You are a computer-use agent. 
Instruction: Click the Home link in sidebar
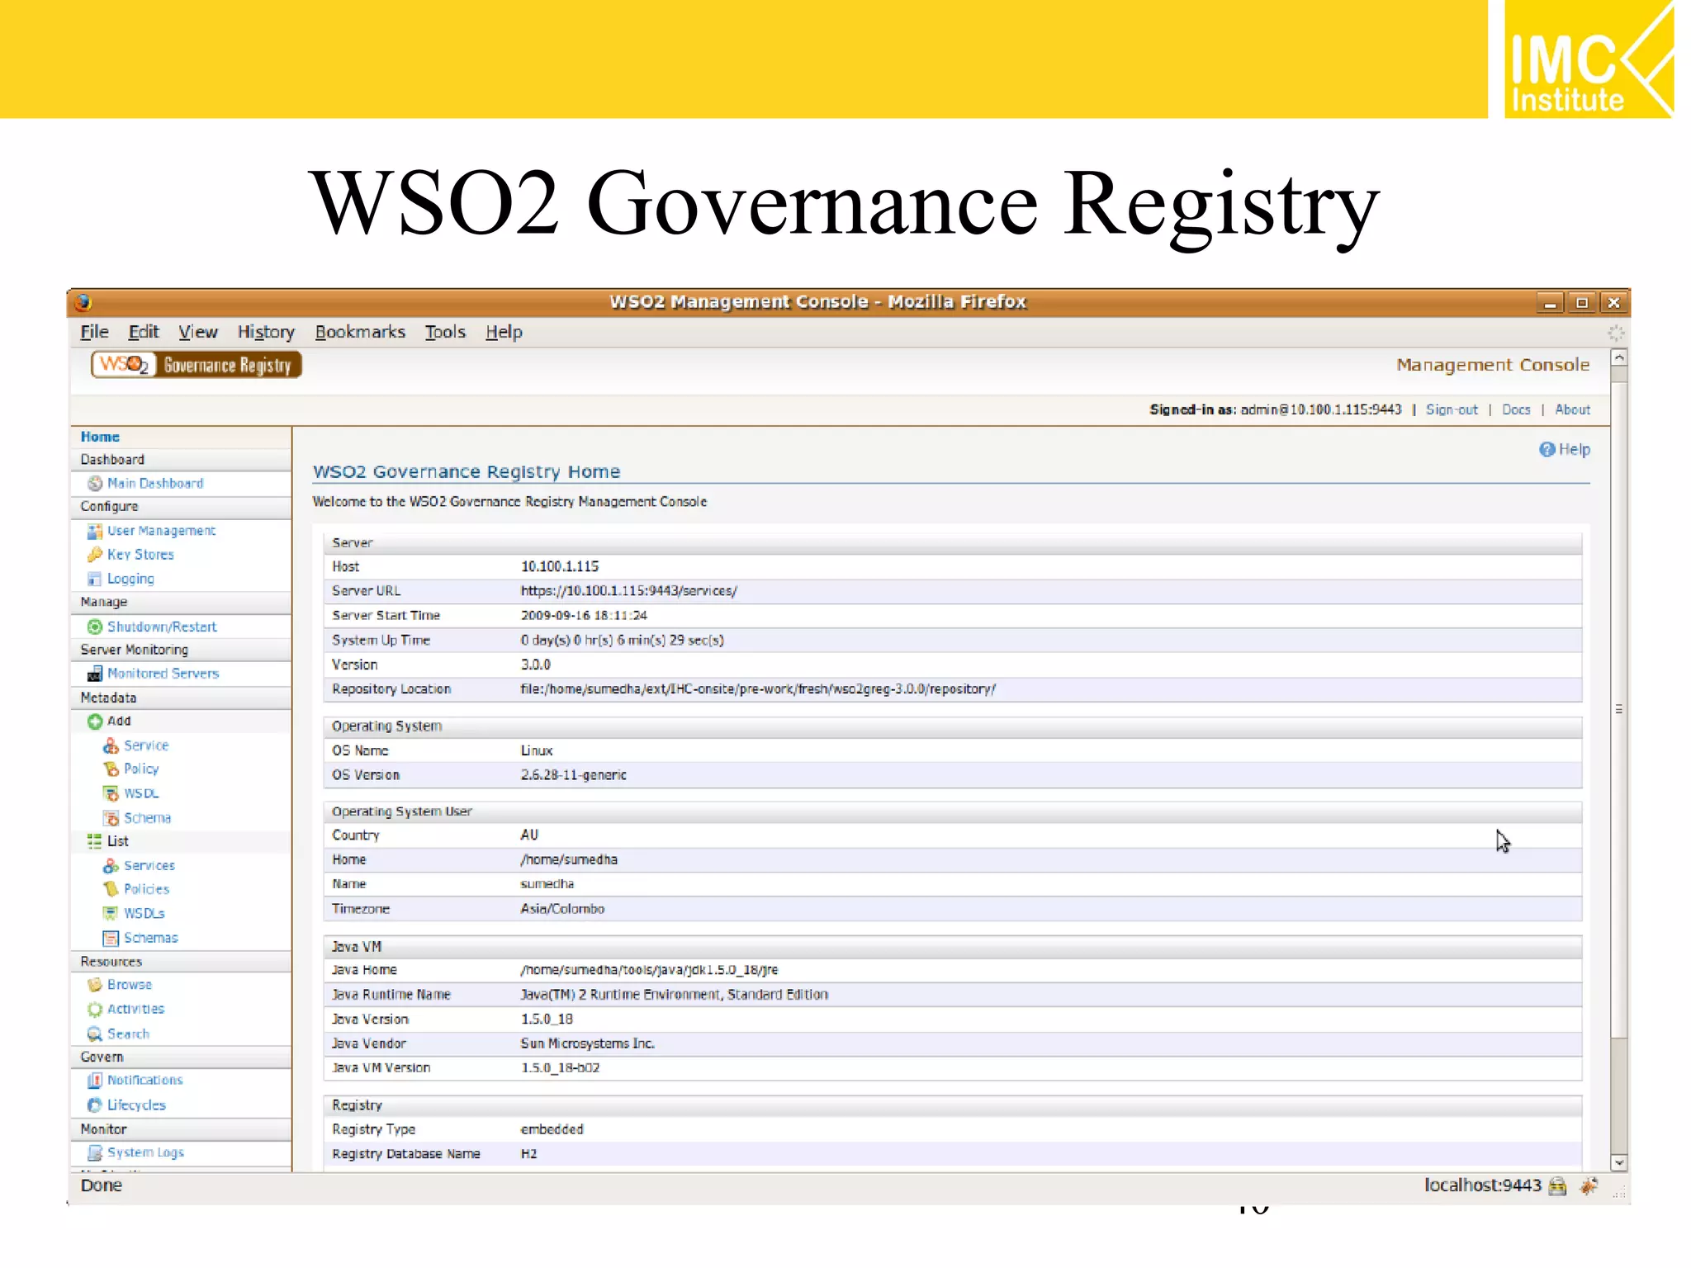click(x=100, y=437)
